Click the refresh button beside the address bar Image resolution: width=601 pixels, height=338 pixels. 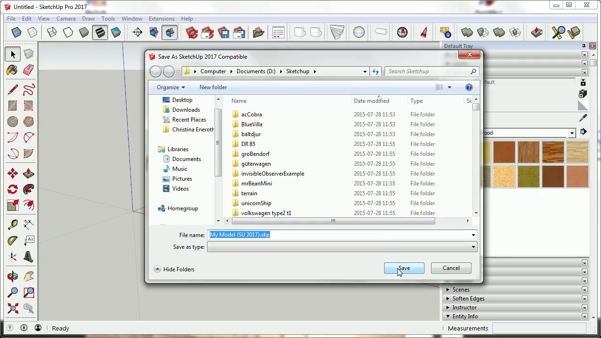point(376,71)
